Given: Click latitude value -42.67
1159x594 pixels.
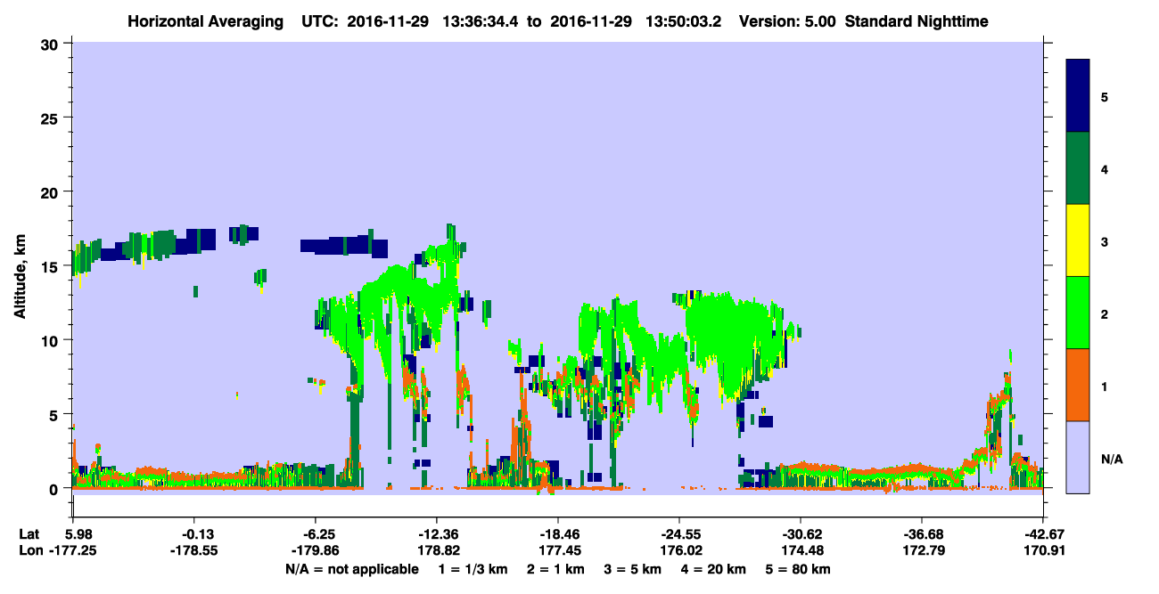Looking at the screenshot, I should [1043, 533].
